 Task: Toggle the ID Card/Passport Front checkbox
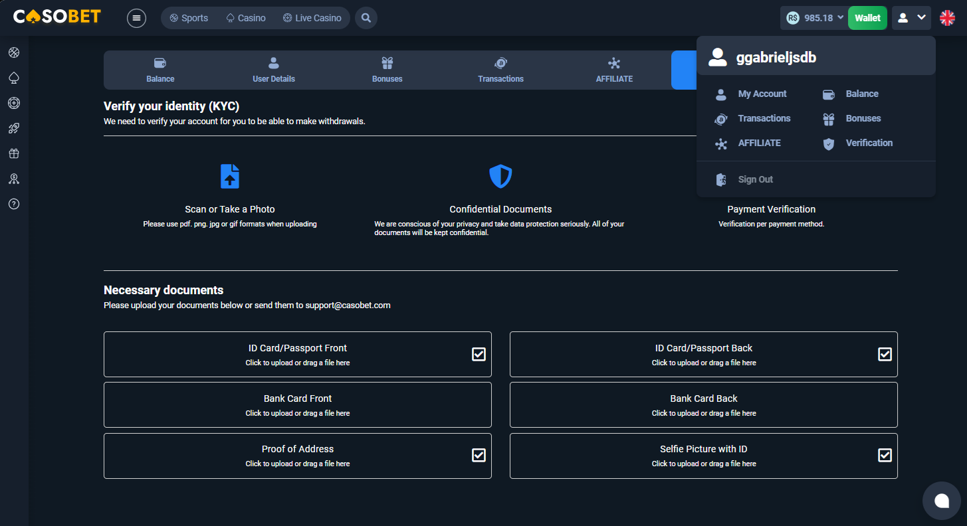click(479, 354)
